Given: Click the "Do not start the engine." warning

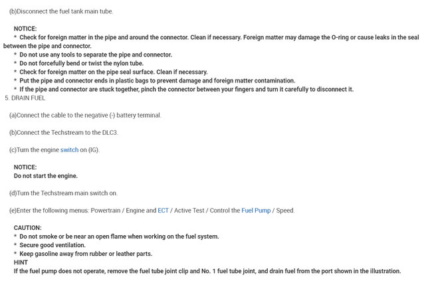Looking at the screenshot, I should [x=45, y=176].
